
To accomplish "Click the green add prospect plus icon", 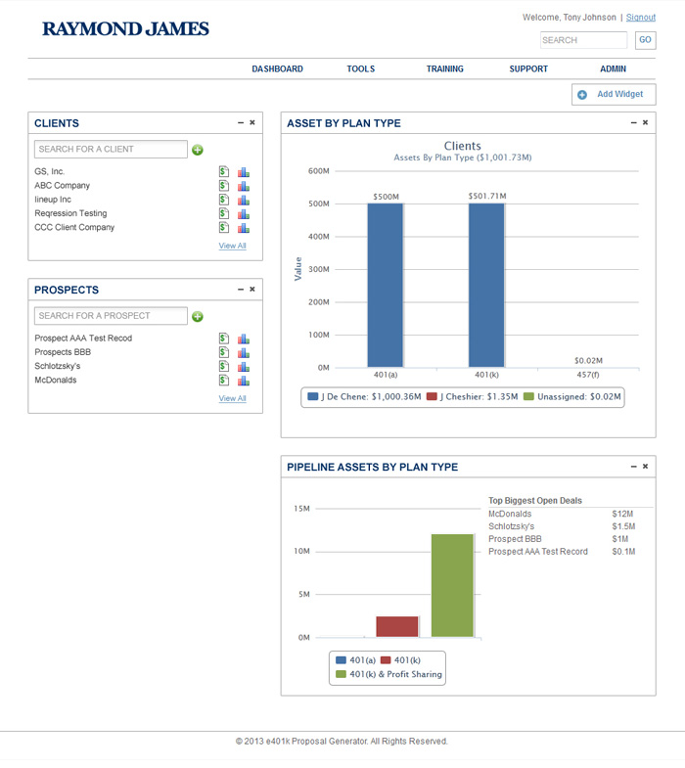I will pos(198,316).
